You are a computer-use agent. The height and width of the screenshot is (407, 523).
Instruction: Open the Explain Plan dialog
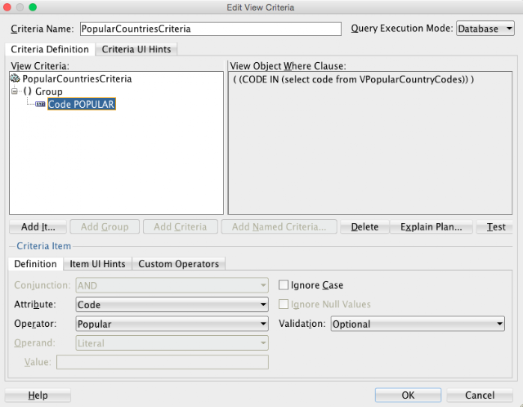click(431, 227)
